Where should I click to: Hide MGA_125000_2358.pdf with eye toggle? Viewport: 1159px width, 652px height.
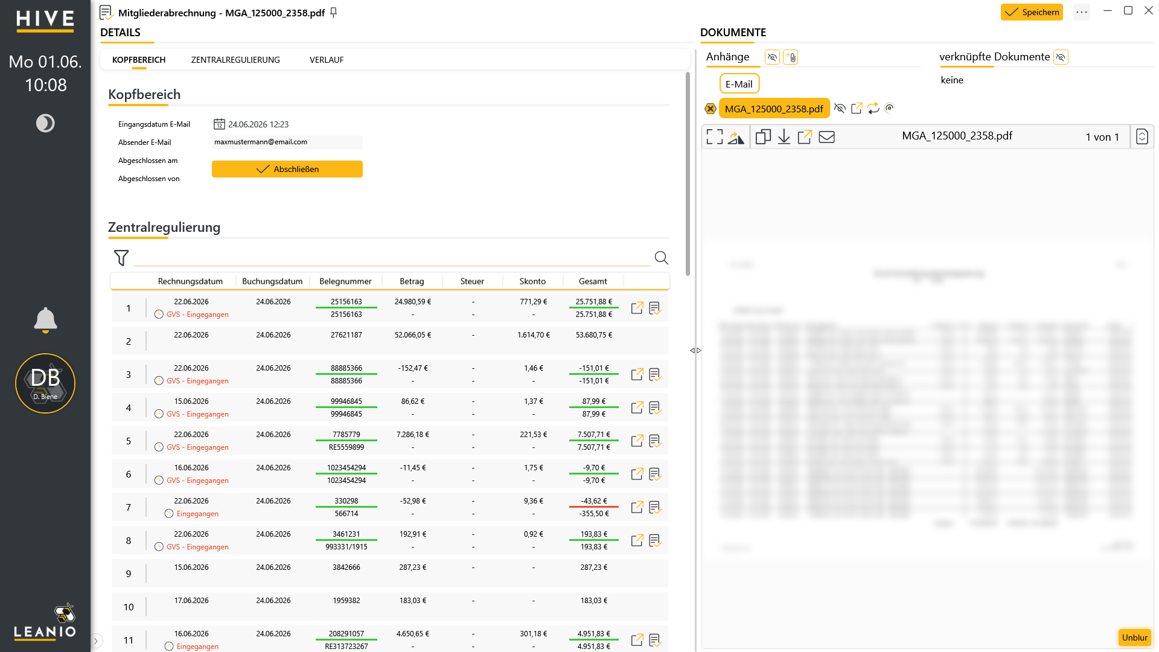840,109
